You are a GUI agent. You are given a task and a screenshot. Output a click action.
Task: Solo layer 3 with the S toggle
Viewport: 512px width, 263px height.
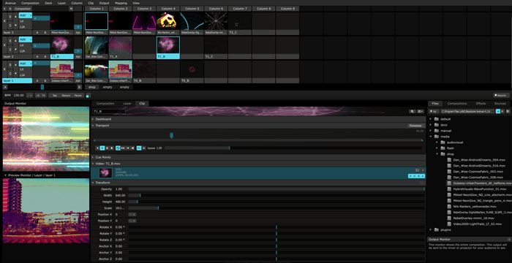coord(10,26)
